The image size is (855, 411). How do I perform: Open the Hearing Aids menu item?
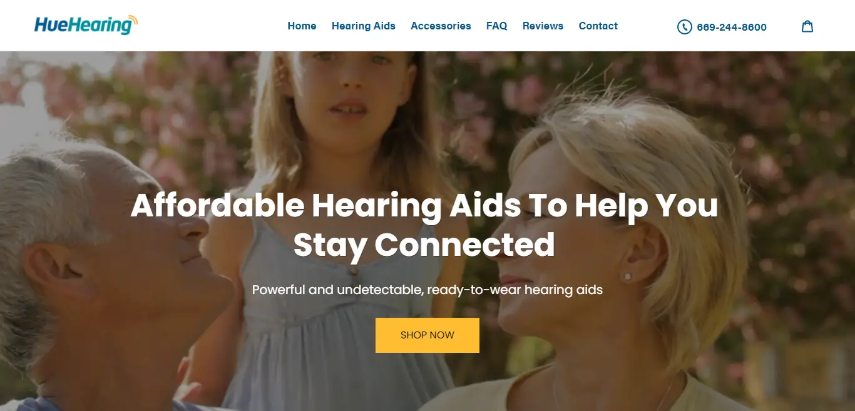364,26
